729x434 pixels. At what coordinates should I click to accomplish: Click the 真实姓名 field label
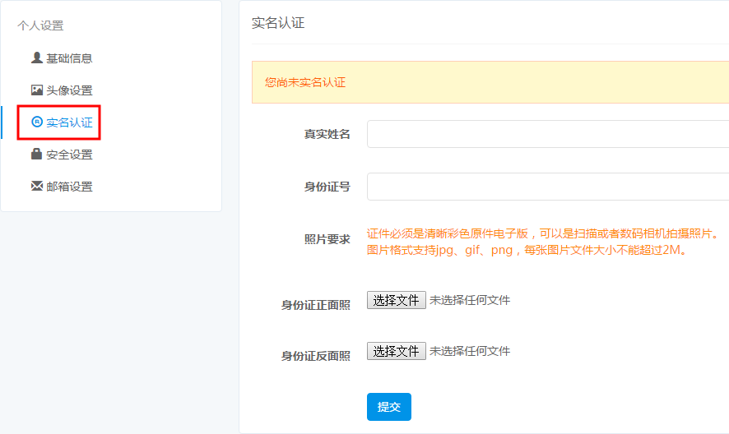pyautogui.click(x=327, y=134)
